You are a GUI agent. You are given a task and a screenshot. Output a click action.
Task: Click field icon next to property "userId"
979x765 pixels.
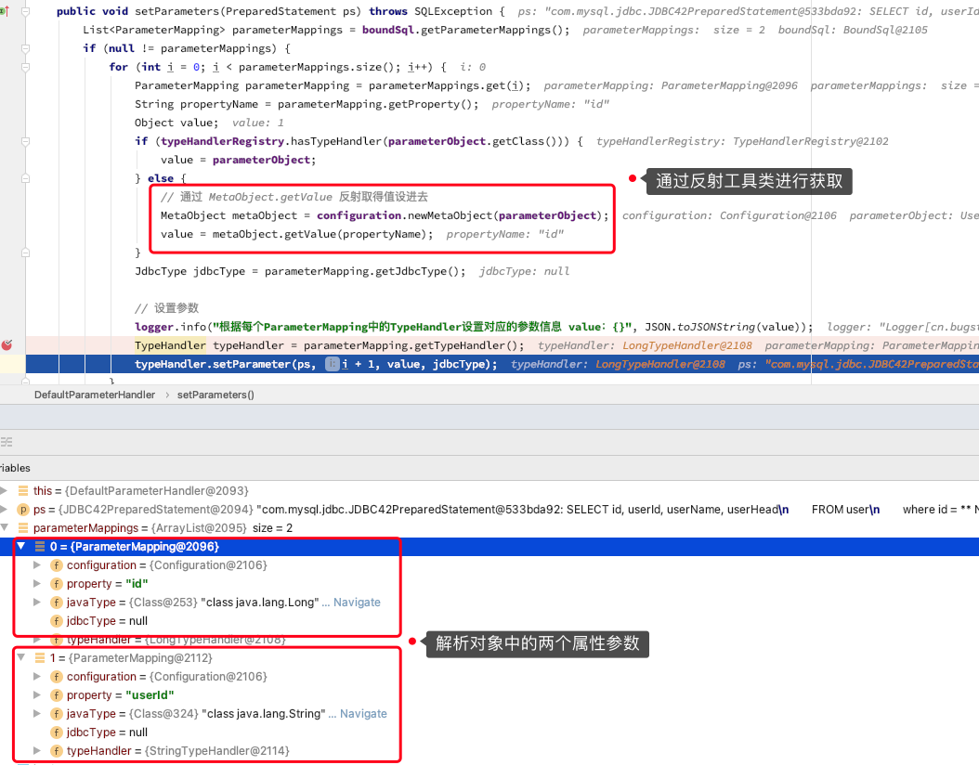pyautogui.click(x=56, y=695)
